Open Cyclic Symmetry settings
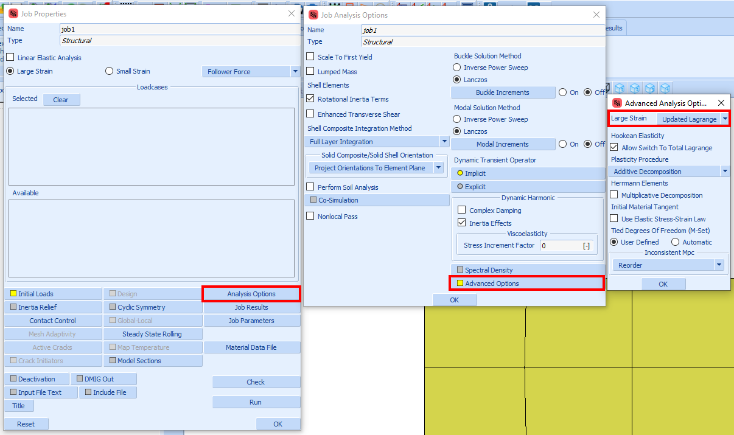Screen dimensions: 734x435 tap(153, 307)
